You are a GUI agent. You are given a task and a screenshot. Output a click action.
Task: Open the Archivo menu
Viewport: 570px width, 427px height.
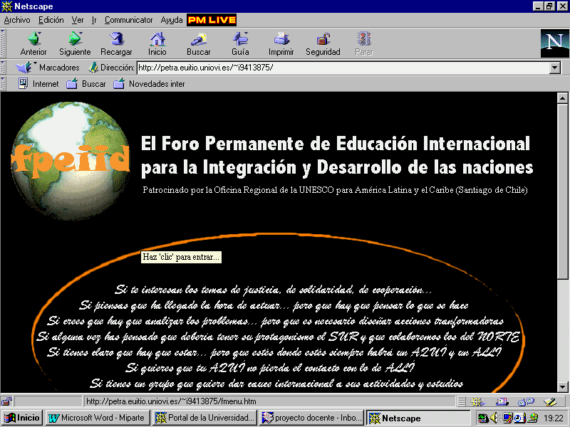click(17, 20)
